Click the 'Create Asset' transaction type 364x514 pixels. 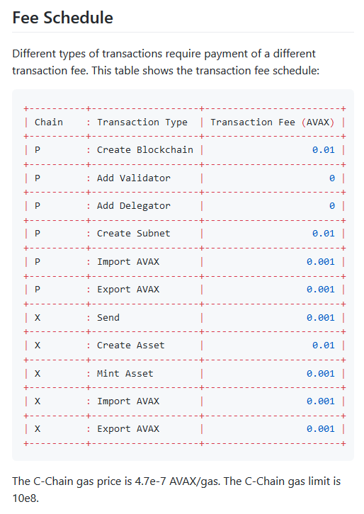(131, 345)
